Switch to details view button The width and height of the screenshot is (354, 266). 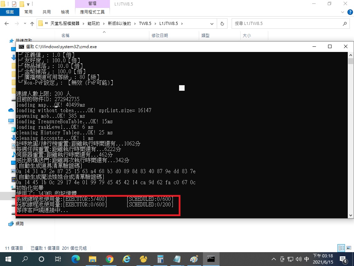(341, 248)
